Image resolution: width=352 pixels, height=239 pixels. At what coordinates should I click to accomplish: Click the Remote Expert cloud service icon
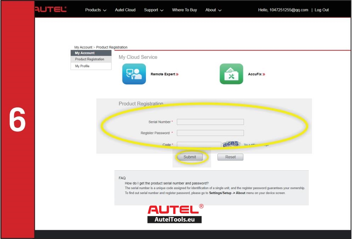click(134, 74)
